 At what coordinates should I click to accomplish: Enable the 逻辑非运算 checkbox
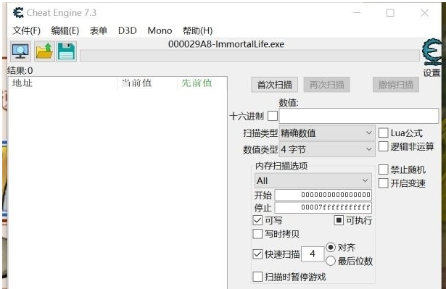click(383, 146)
